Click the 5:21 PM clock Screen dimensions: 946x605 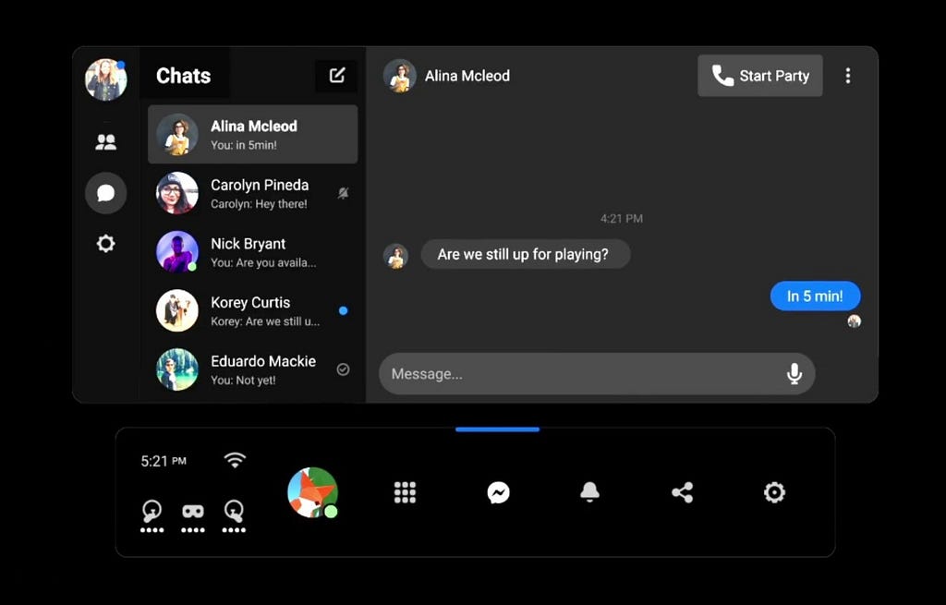click(x=164, y=462)
